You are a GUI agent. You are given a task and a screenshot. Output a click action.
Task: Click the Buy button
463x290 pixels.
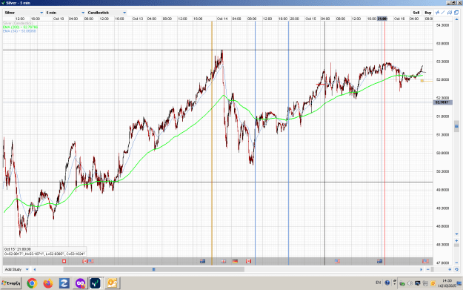[x=428, y=13]
